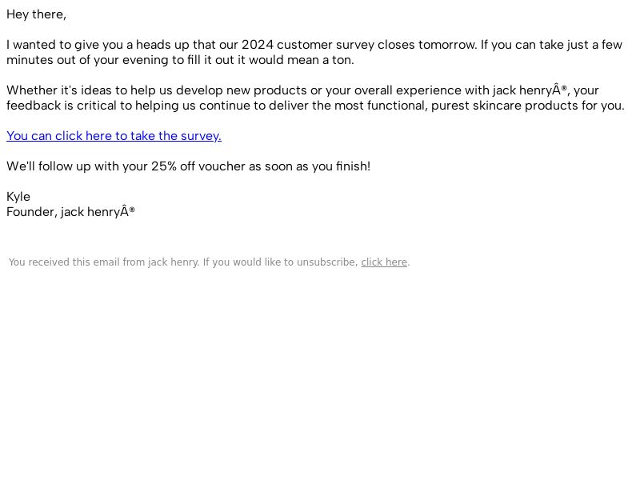
Task: Click the registered trademark symbol after 'Founder, jack henry'
Action: 132,210
